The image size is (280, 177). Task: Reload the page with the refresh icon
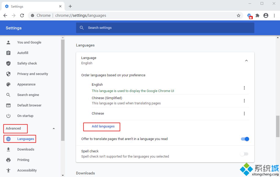22,15
